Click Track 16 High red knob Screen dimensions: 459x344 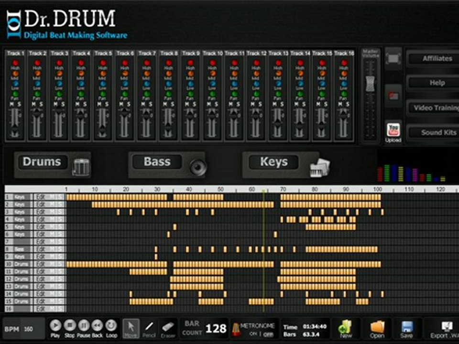(344, 63)
